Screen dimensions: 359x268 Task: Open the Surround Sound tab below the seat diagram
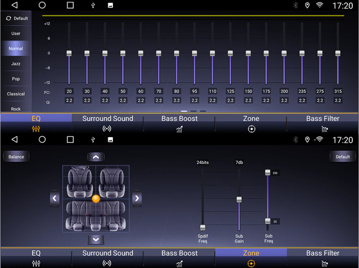[x=108, y=257]
